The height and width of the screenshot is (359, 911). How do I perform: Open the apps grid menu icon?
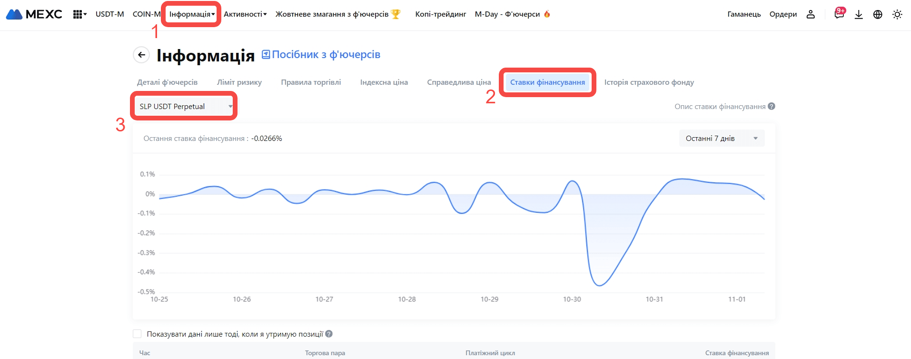[78, 14]
